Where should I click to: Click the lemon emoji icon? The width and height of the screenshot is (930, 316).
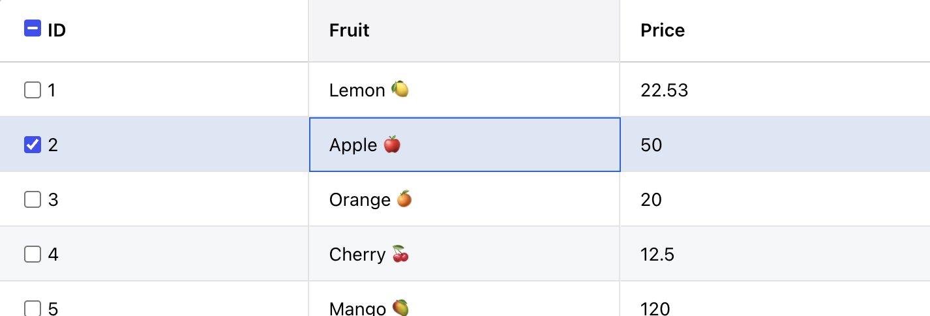tap(400, 89)
